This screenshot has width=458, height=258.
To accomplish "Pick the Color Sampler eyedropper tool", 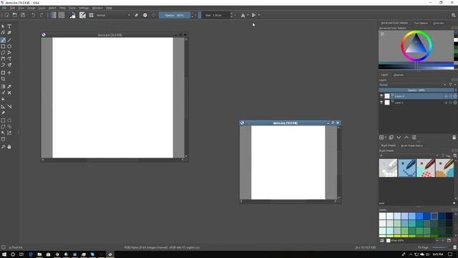I will pyautogui.click(x=9, y=87).
